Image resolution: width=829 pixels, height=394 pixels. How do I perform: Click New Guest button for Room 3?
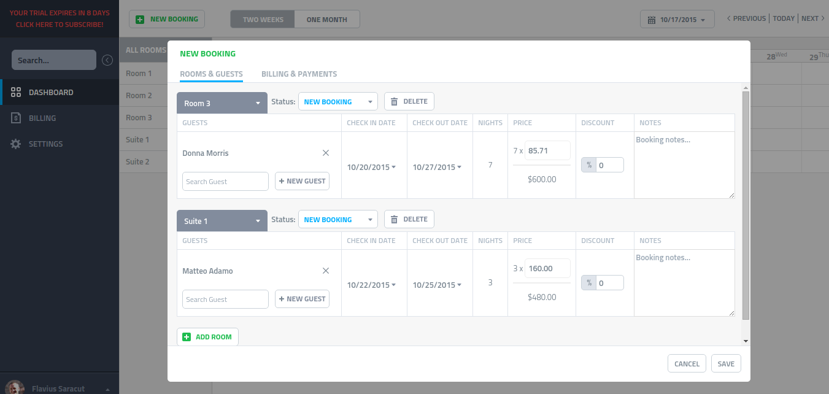302,181
